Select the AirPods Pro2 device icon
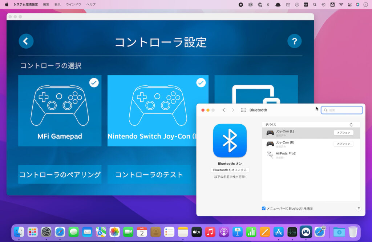This screenshot has width=372, height=242. click(x=270, y=154)
